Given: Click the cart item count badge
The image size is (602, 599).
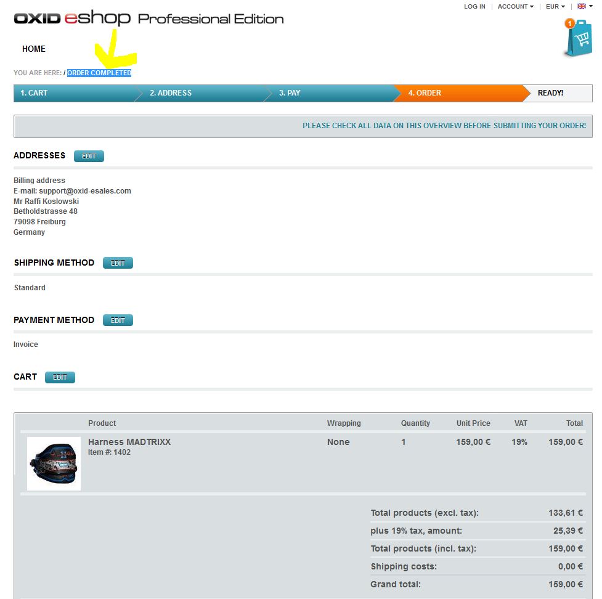Looking at the screenshot, I should [x=569, y=23].
